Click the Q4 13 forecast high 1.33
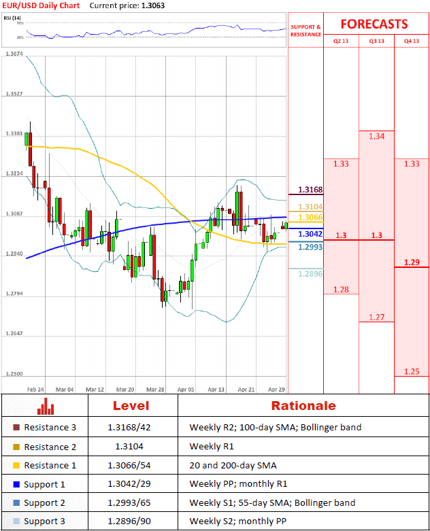This screenshot has height=531, width=430. (412, 164)
